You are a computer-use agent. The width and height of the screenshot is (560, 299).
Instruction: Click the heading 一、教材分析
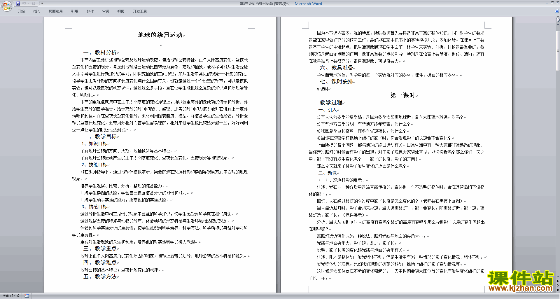click(x=100, y=53)
